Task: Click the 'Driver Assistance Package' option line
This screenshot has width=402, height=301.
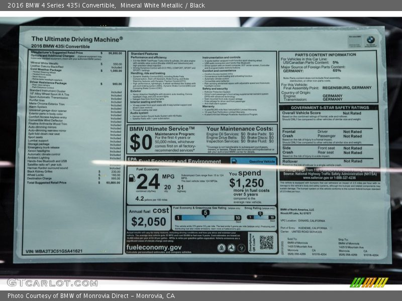Action: tap(76, 83)
